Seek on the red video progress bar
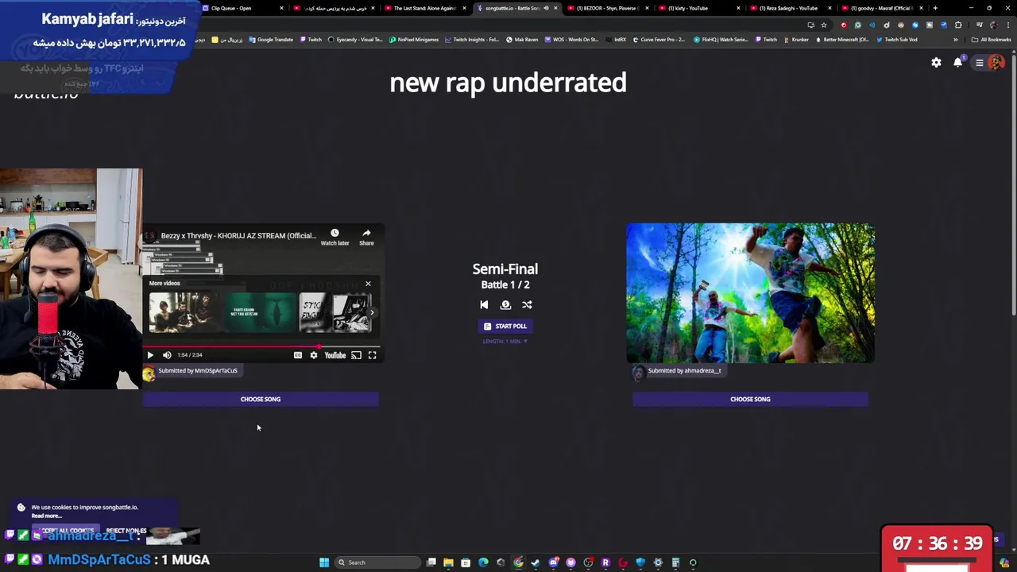1017x572 pixels. coord(261,346)
